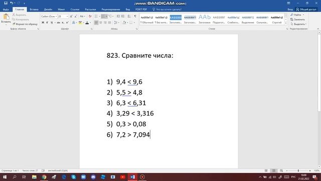Open Windows Start menu
The image size is (321, 181).
(x=5, y=177)
